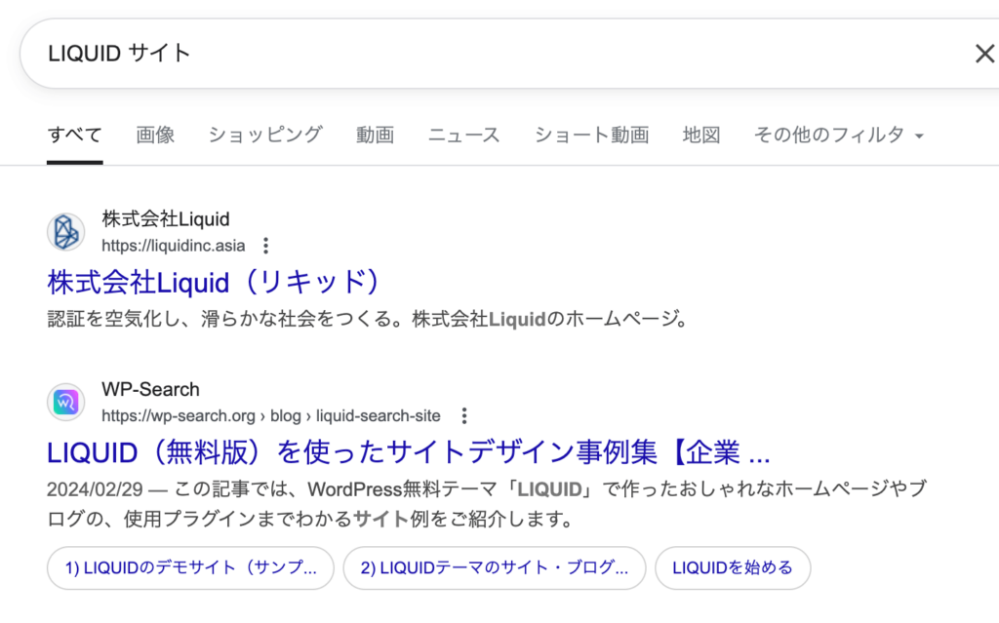Clear the search box with the X icon
This screenshot has height=623, width=999.
(x=985, y=54)
